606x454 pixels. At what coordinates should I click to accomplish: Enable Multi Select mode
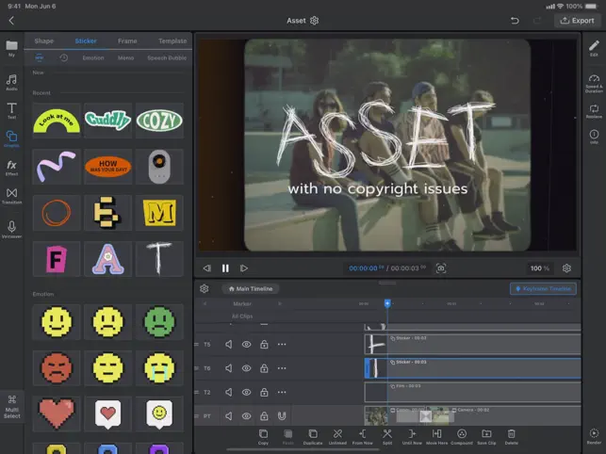[12, 407]
